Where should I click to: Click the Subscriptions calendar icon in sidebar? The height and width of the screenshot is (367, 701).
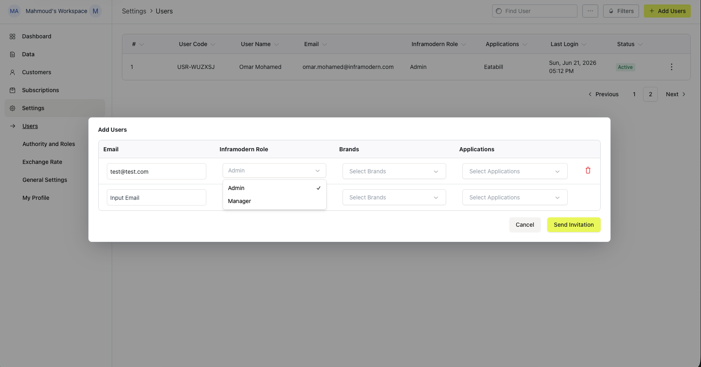coord(13,90)
